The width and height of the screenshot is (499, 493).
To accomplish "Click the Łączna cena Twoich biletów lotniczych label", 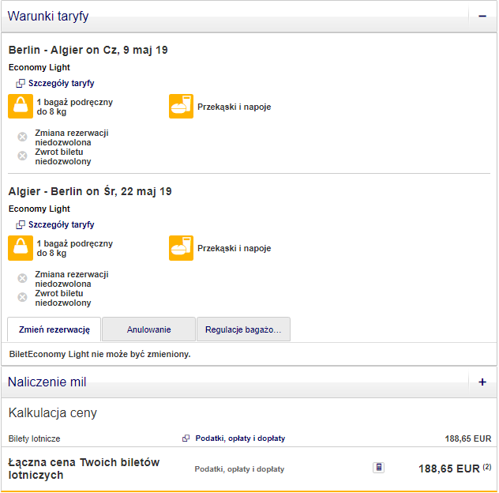I will (x=84, y=469).
